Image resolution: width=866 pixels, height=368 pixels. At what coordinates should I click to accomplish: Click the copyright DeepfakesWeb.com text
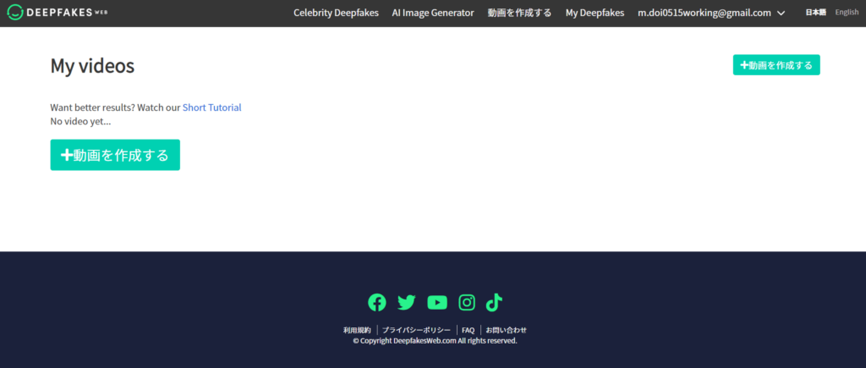tap(435, 340)
